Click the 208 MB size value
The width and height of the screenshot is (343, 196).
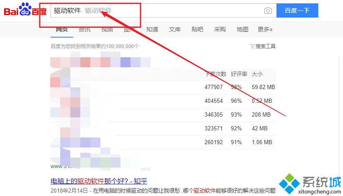261,115
